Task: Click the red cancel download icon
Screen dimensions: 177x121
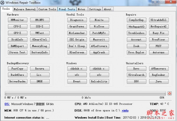Action: point(170,93)
